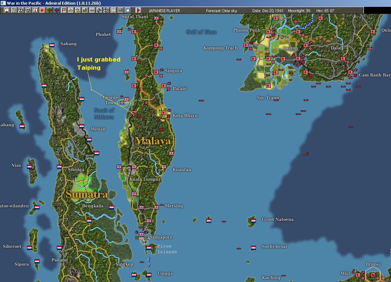391x282 pixels.
Task: Click the globe toolbar icon
Action: pos(99,10)
